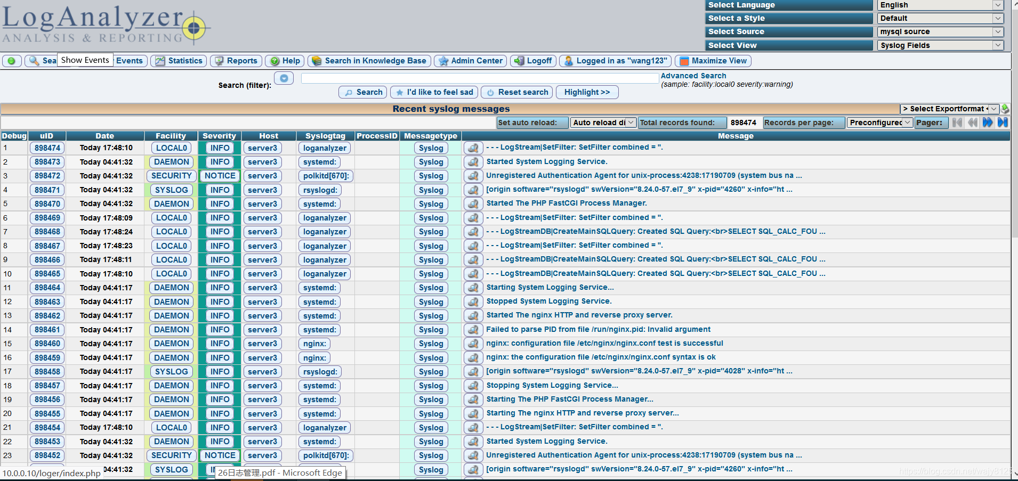Click the next page pager icon
Image resolution: width=1018 pixels, height=481 pixels.
tap(988, 123)
